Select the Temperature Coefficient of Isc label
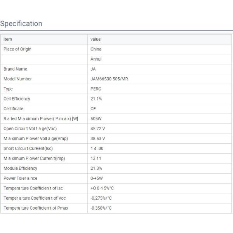The width and height of the screenshot is (233, 233). click(x=33, y=188)
